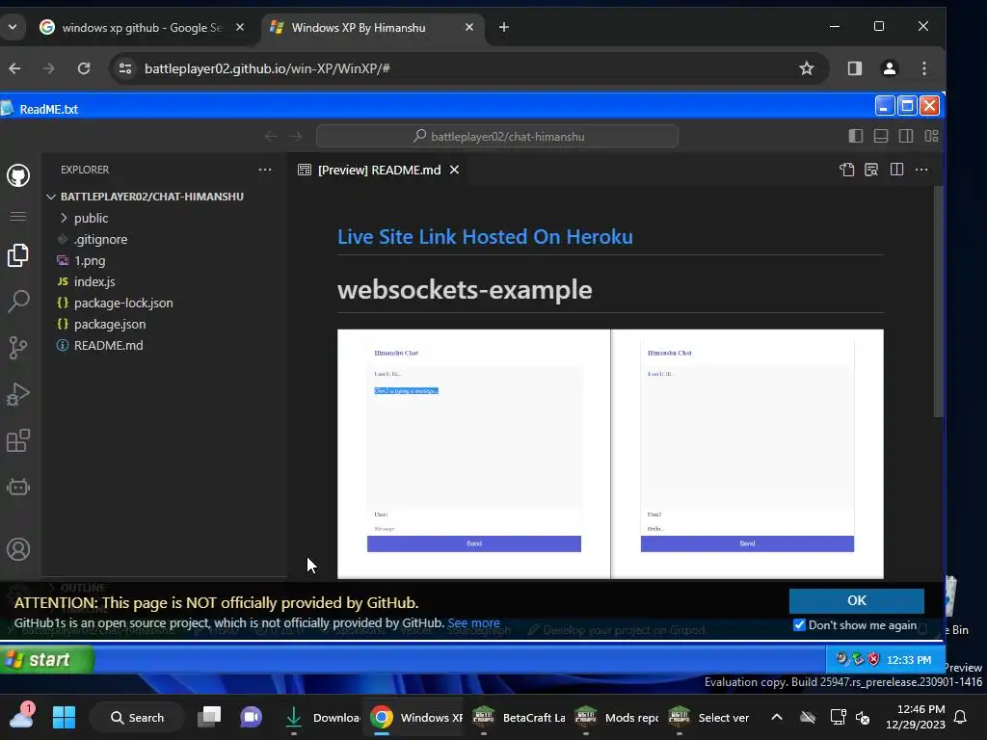The width and height of the screenshot is (987, 740).
Task: Go forward with editor navigation arrow
Action: [x=296, y=137]
